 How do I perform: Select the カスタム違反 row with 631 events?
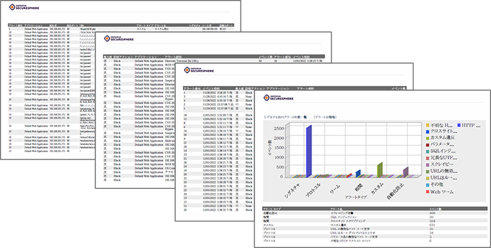(375, 225)
